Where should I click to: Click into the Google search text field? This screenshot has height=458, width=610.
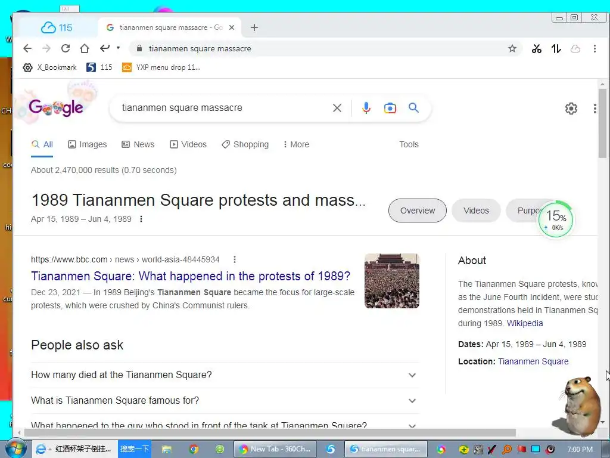point(224,108)
